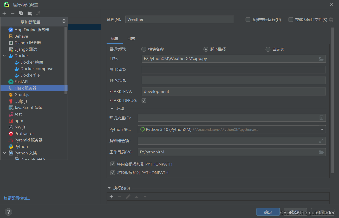339x218 pixels.
Task: Switch to the 日志 tab
Action: pyautogui.click(x=131, y=39)
